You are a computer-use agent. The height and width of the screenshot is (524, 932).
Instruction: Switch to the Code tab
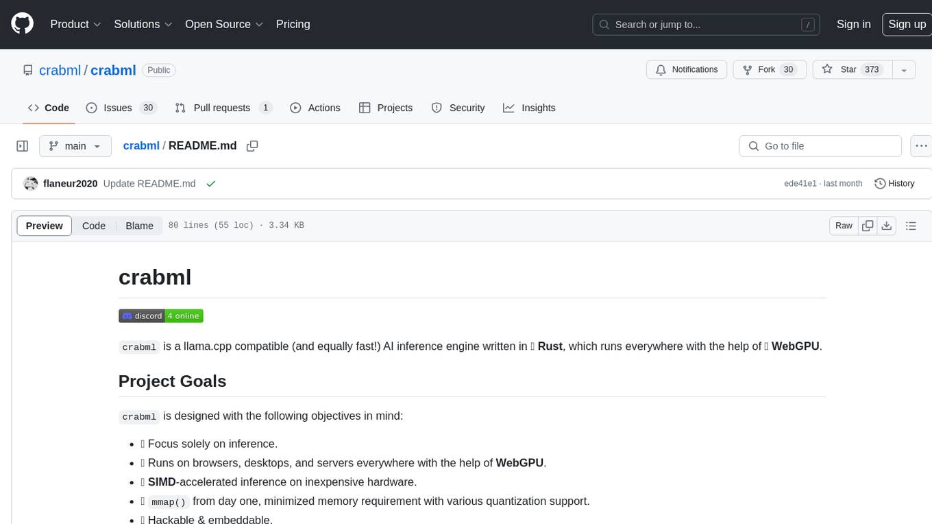click(x=49, y=108)
